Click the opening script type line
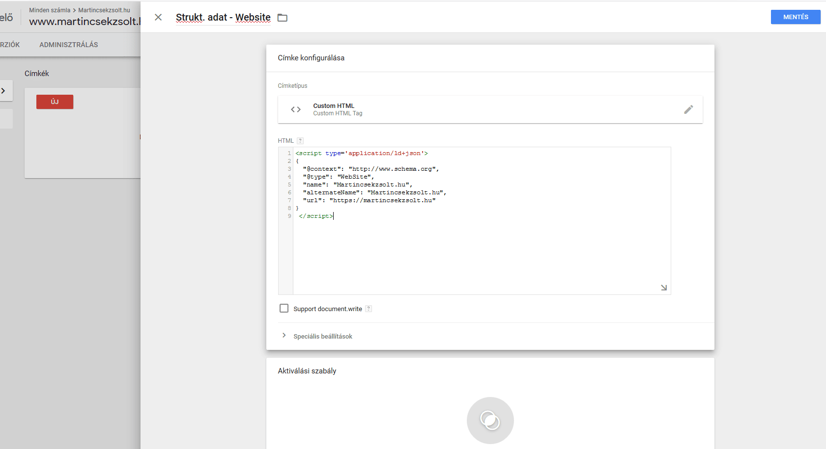 click(362, 153)
